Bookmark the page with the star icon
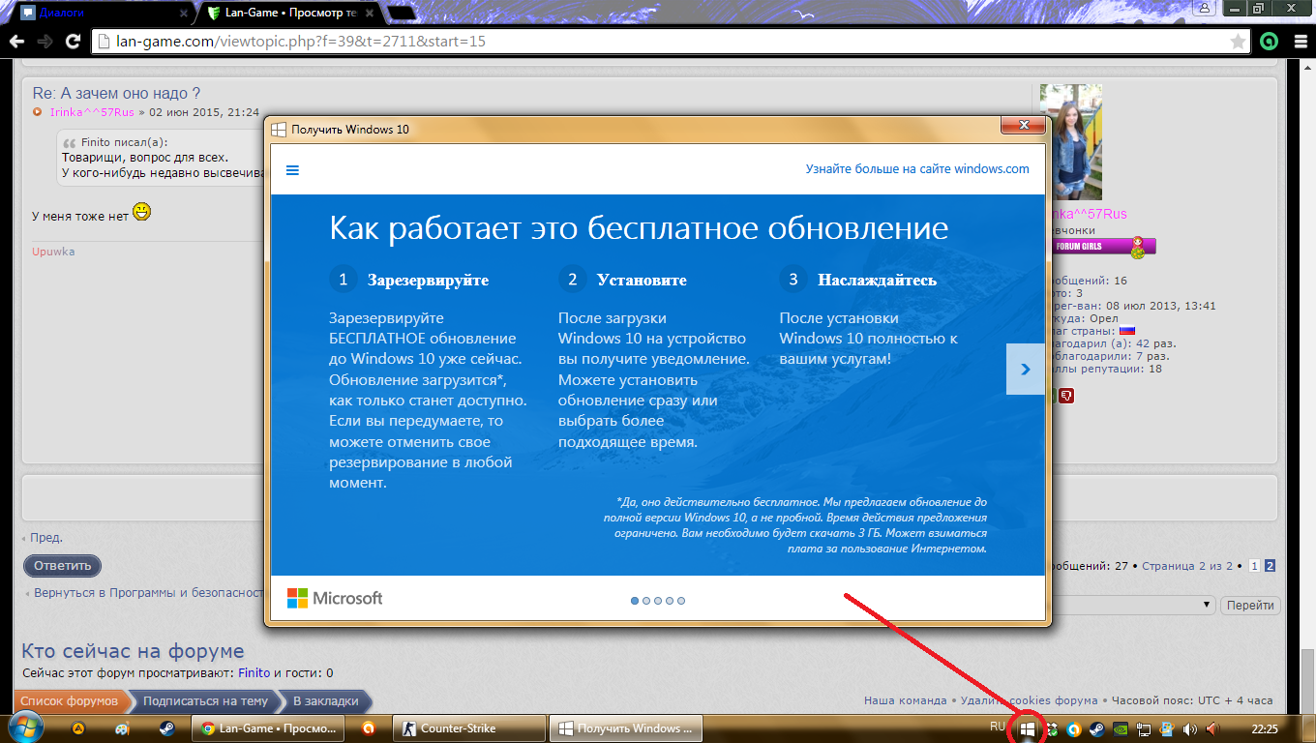Image resolution: width=1316 pixels, height=743 pixels. click(x=1238, y=42)
